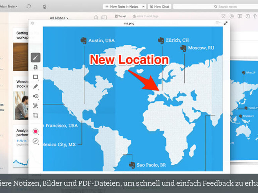
Task: Set a reminder with alarm clock icon
Action: click(223, 16)
